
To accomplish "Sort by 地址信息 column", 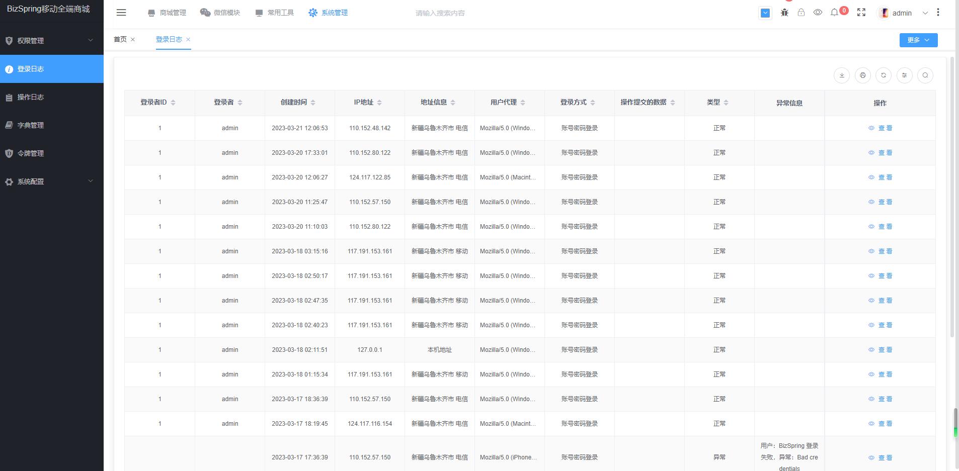I will [453, 103].
